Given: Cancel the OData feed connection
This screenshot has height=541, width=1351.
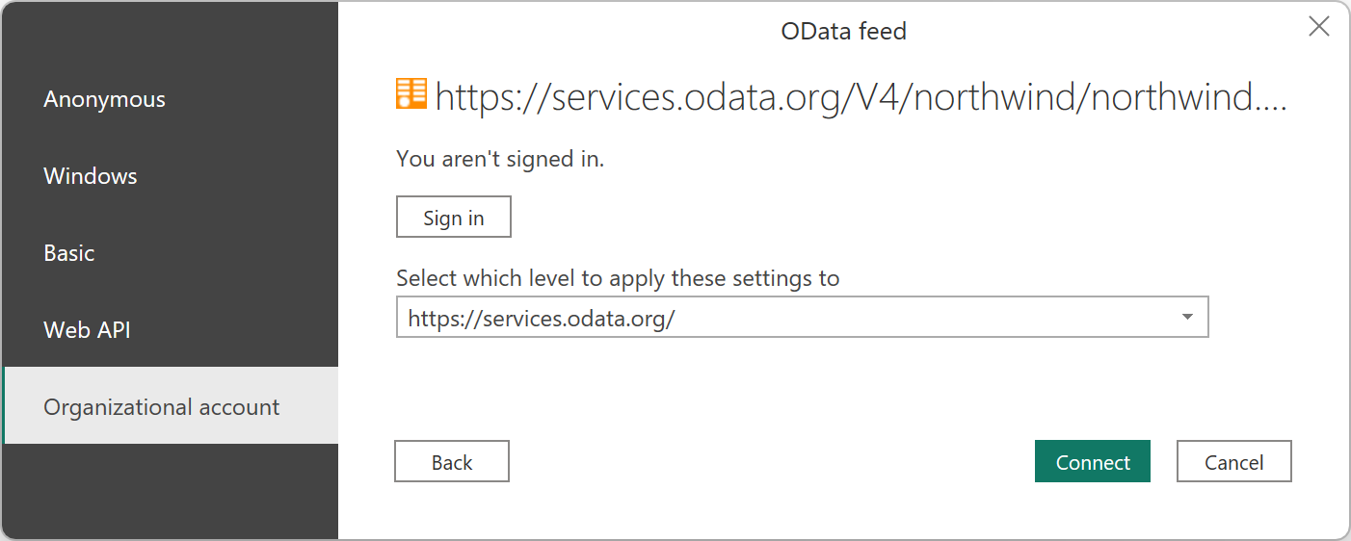Looking at the screenshot, I should point(1233,462).
